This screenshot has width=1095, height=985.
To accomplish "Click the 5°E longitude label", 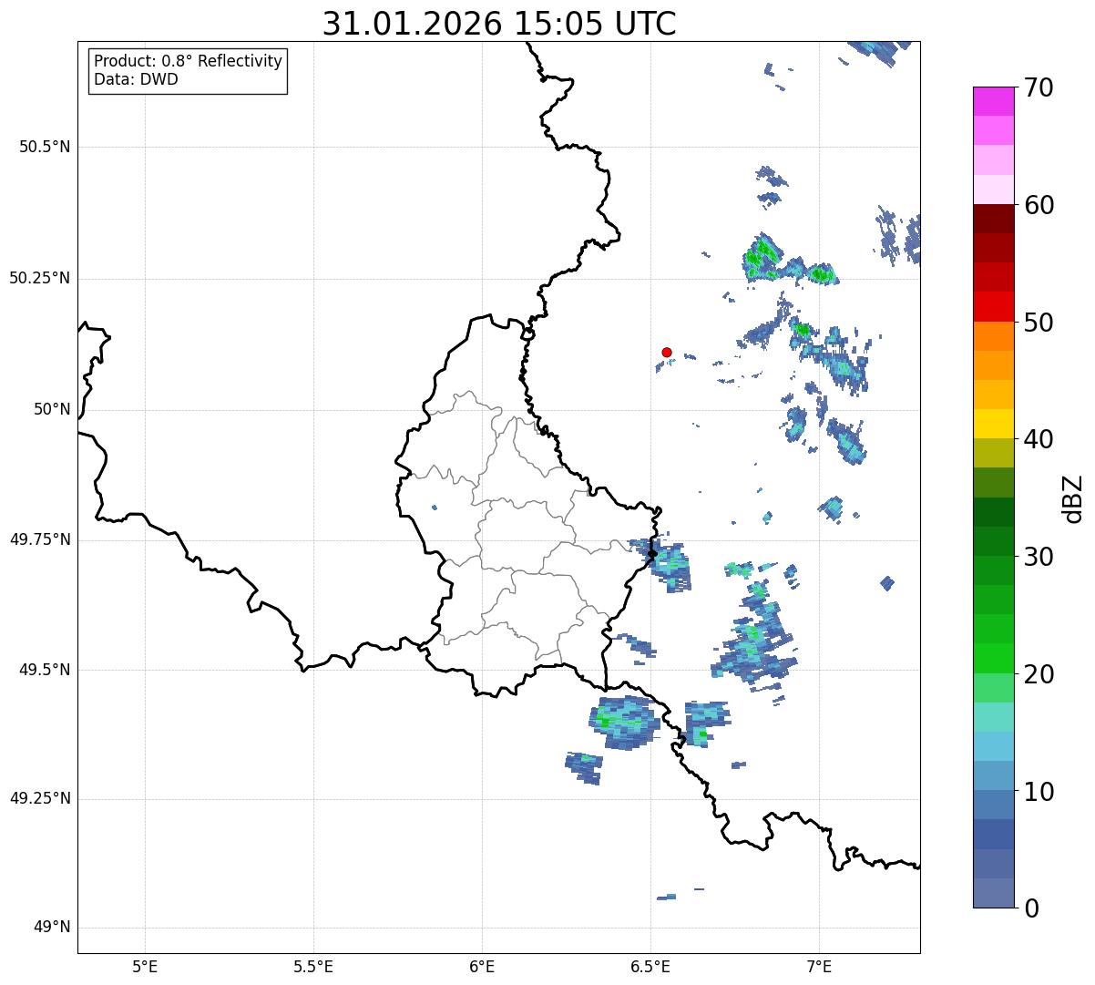I will coord(145,966).
